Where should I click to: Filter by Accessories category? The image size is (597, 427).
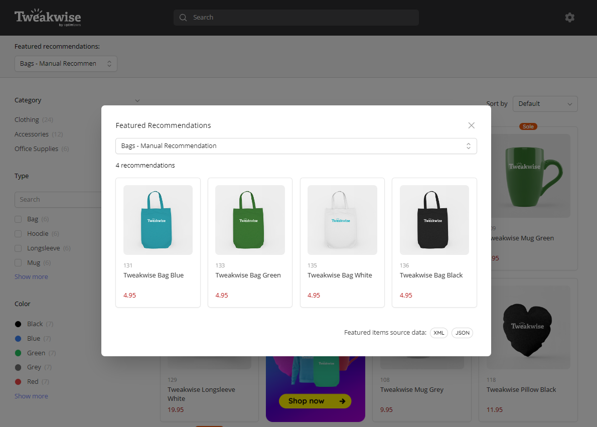pyautogui.click(x=32, y=134)
